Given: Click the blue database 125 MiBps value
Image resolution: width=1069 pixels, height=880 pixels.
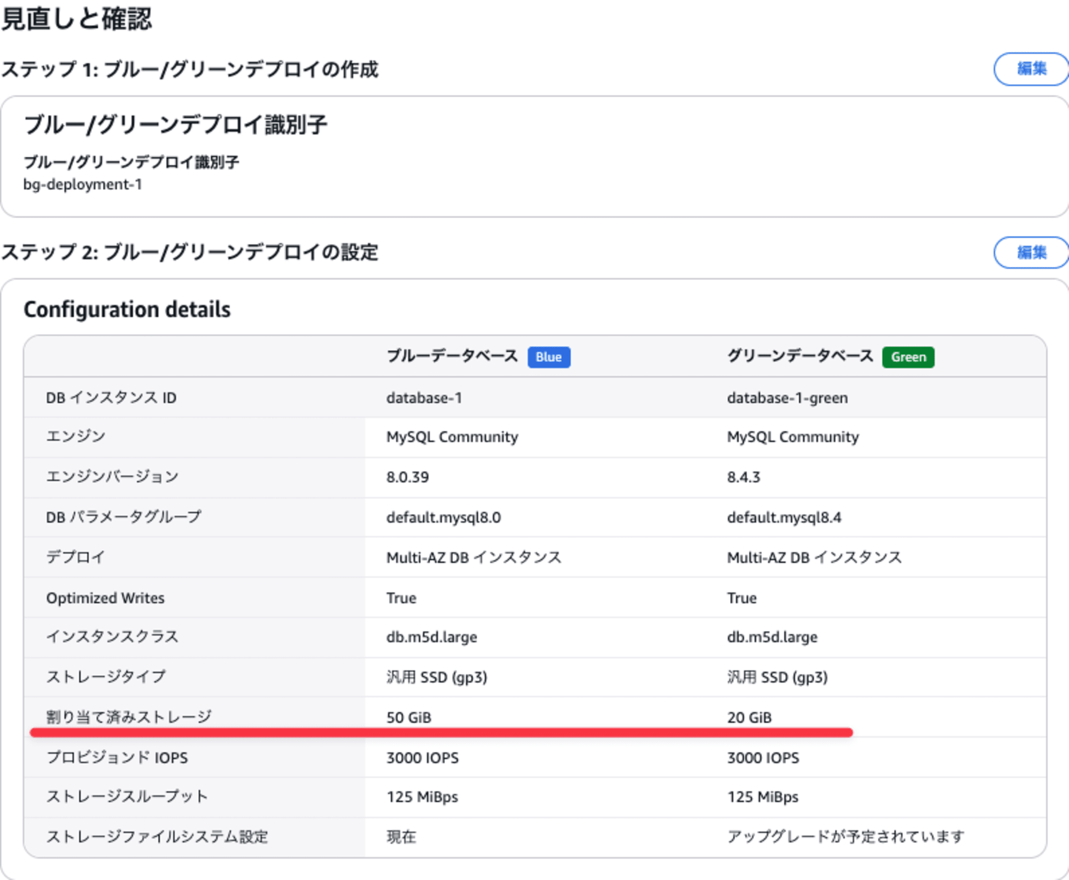Looking at the screenshot, I should 422,797.
